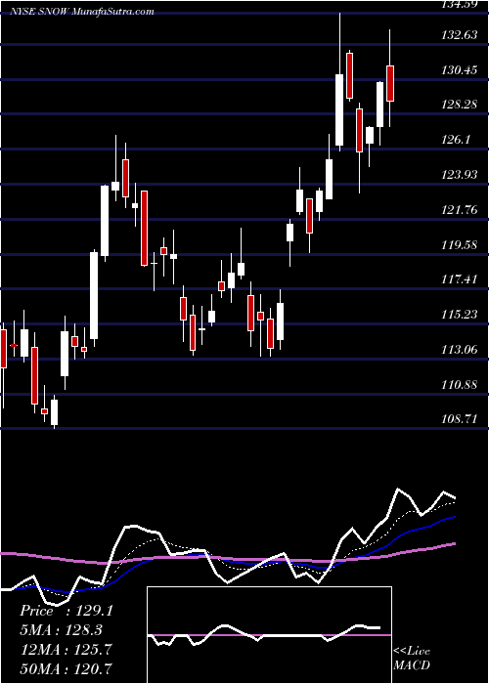Click the 115.23 price axis label
Screen dimensions: 489x684
(459, 315)
